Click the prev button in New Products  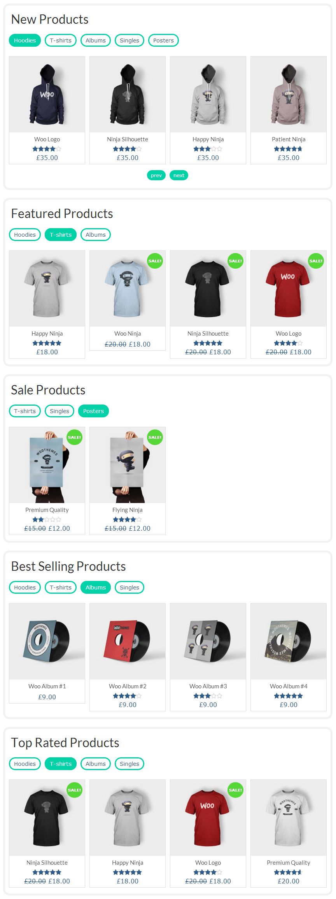click(156, 175)
